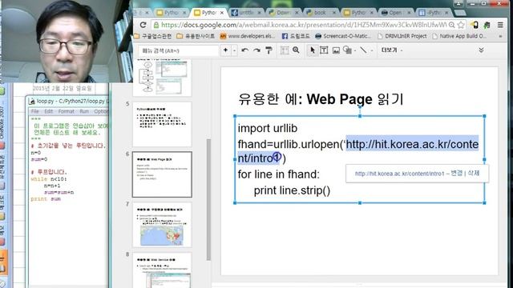Select the text box tool
The height and width of the screenshot is (288, 513).
(324, 50)
